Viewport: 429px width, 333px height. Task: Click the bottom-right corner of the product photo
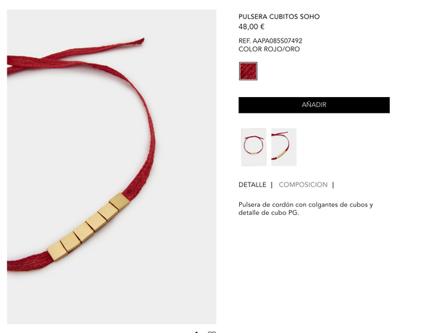coord(213,321)
